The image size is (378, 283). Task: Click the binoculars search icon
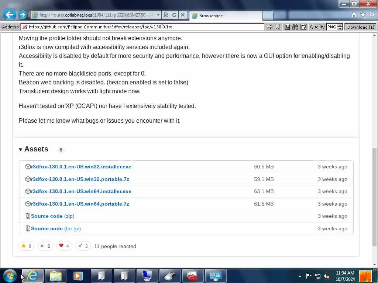tap(295, 27)
